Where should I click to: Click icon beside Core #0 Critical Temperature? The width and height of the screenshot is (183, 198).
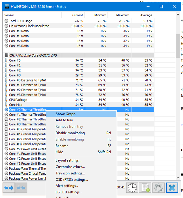(x=6, y=129)
